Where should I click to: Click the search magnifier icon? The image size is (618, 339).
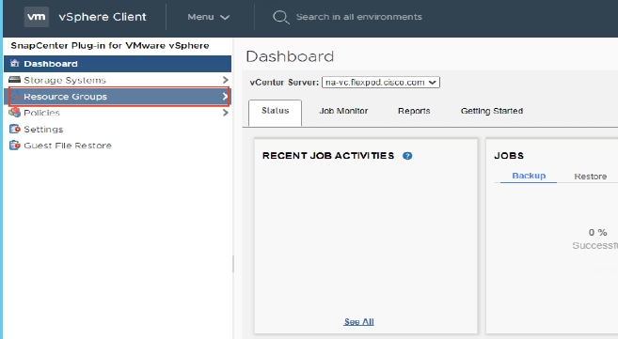(280, 17)
